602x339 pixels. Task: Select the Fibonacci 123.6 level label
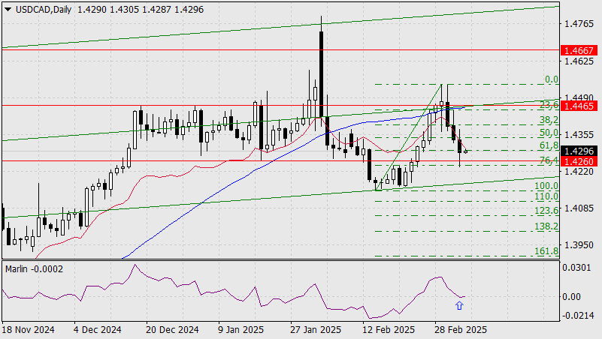click(546, 211)
